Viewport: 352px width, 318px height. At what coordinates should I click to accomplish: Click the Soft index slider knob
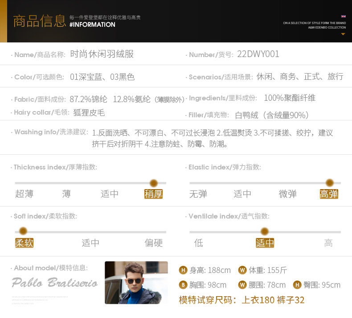pos(23,231)
